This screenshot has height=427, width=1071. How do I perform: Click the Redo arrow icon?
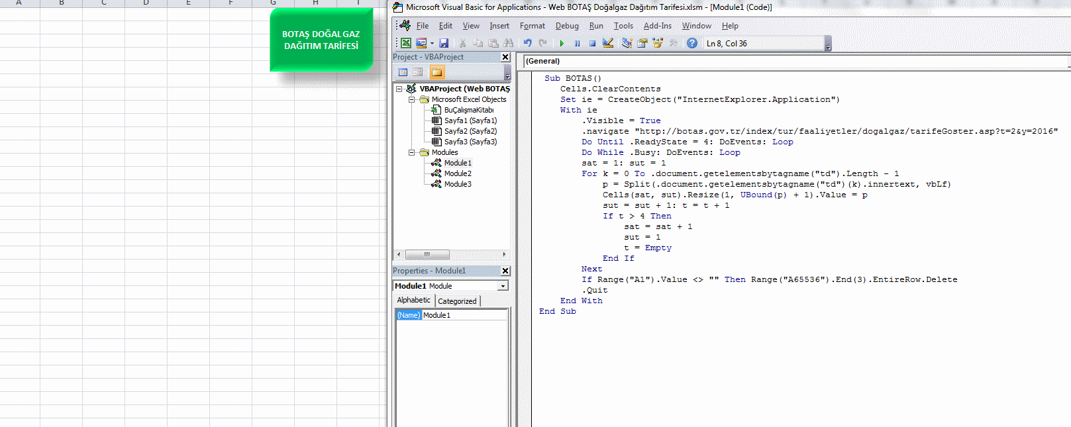543,43
